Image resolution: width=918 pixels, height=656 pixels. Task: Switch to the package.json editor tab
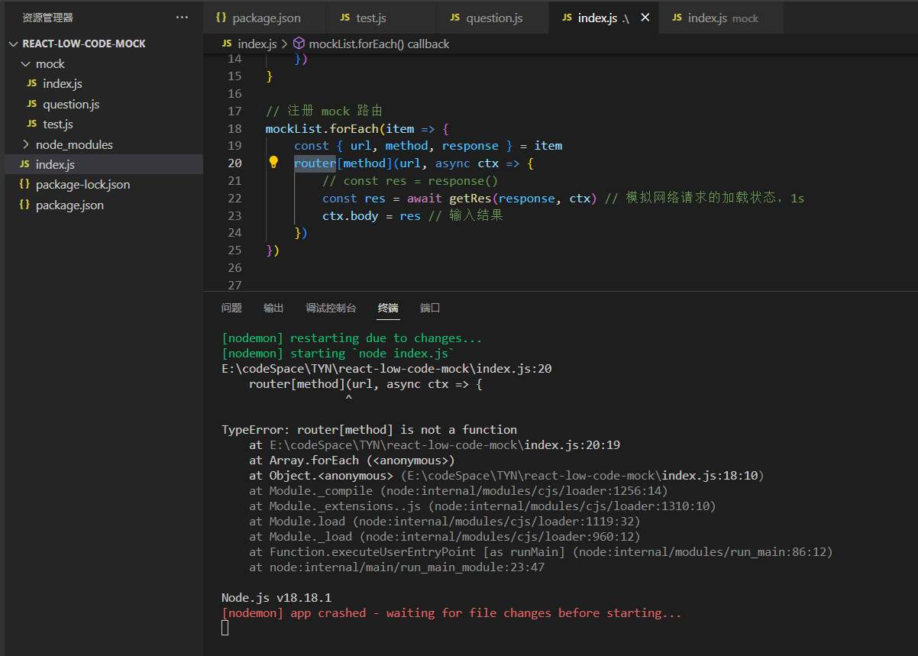click(x=264, y=18)
